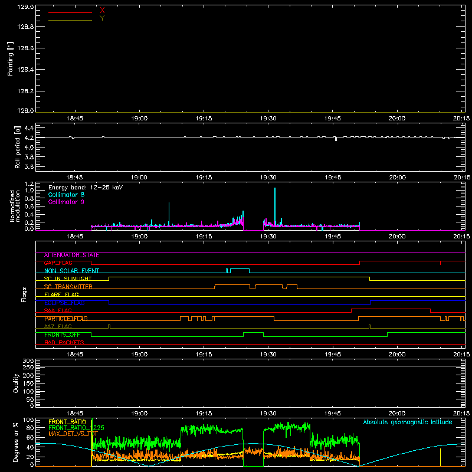Click the 'Roll period [s]' axis title
Viewport: 472px width, 472px height.
click(17, 147)
